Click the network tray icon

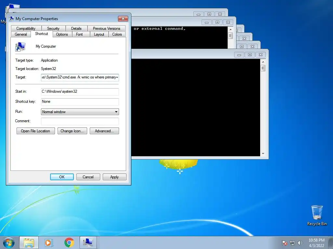click(x=292, y=243)
